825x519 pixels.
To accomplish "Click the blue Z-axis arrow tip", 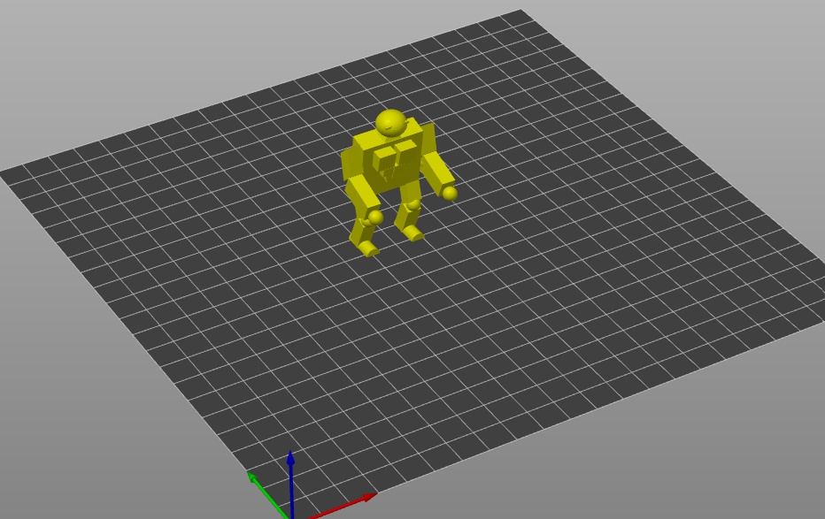I will coord(290,457).
